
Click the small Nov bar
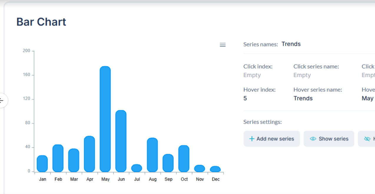(200, 168)
